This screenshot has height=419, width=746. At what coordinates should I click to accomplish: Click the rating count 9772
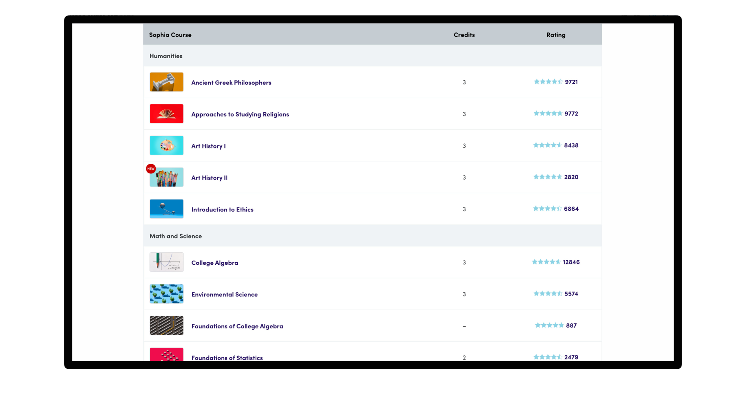[571, 113]
